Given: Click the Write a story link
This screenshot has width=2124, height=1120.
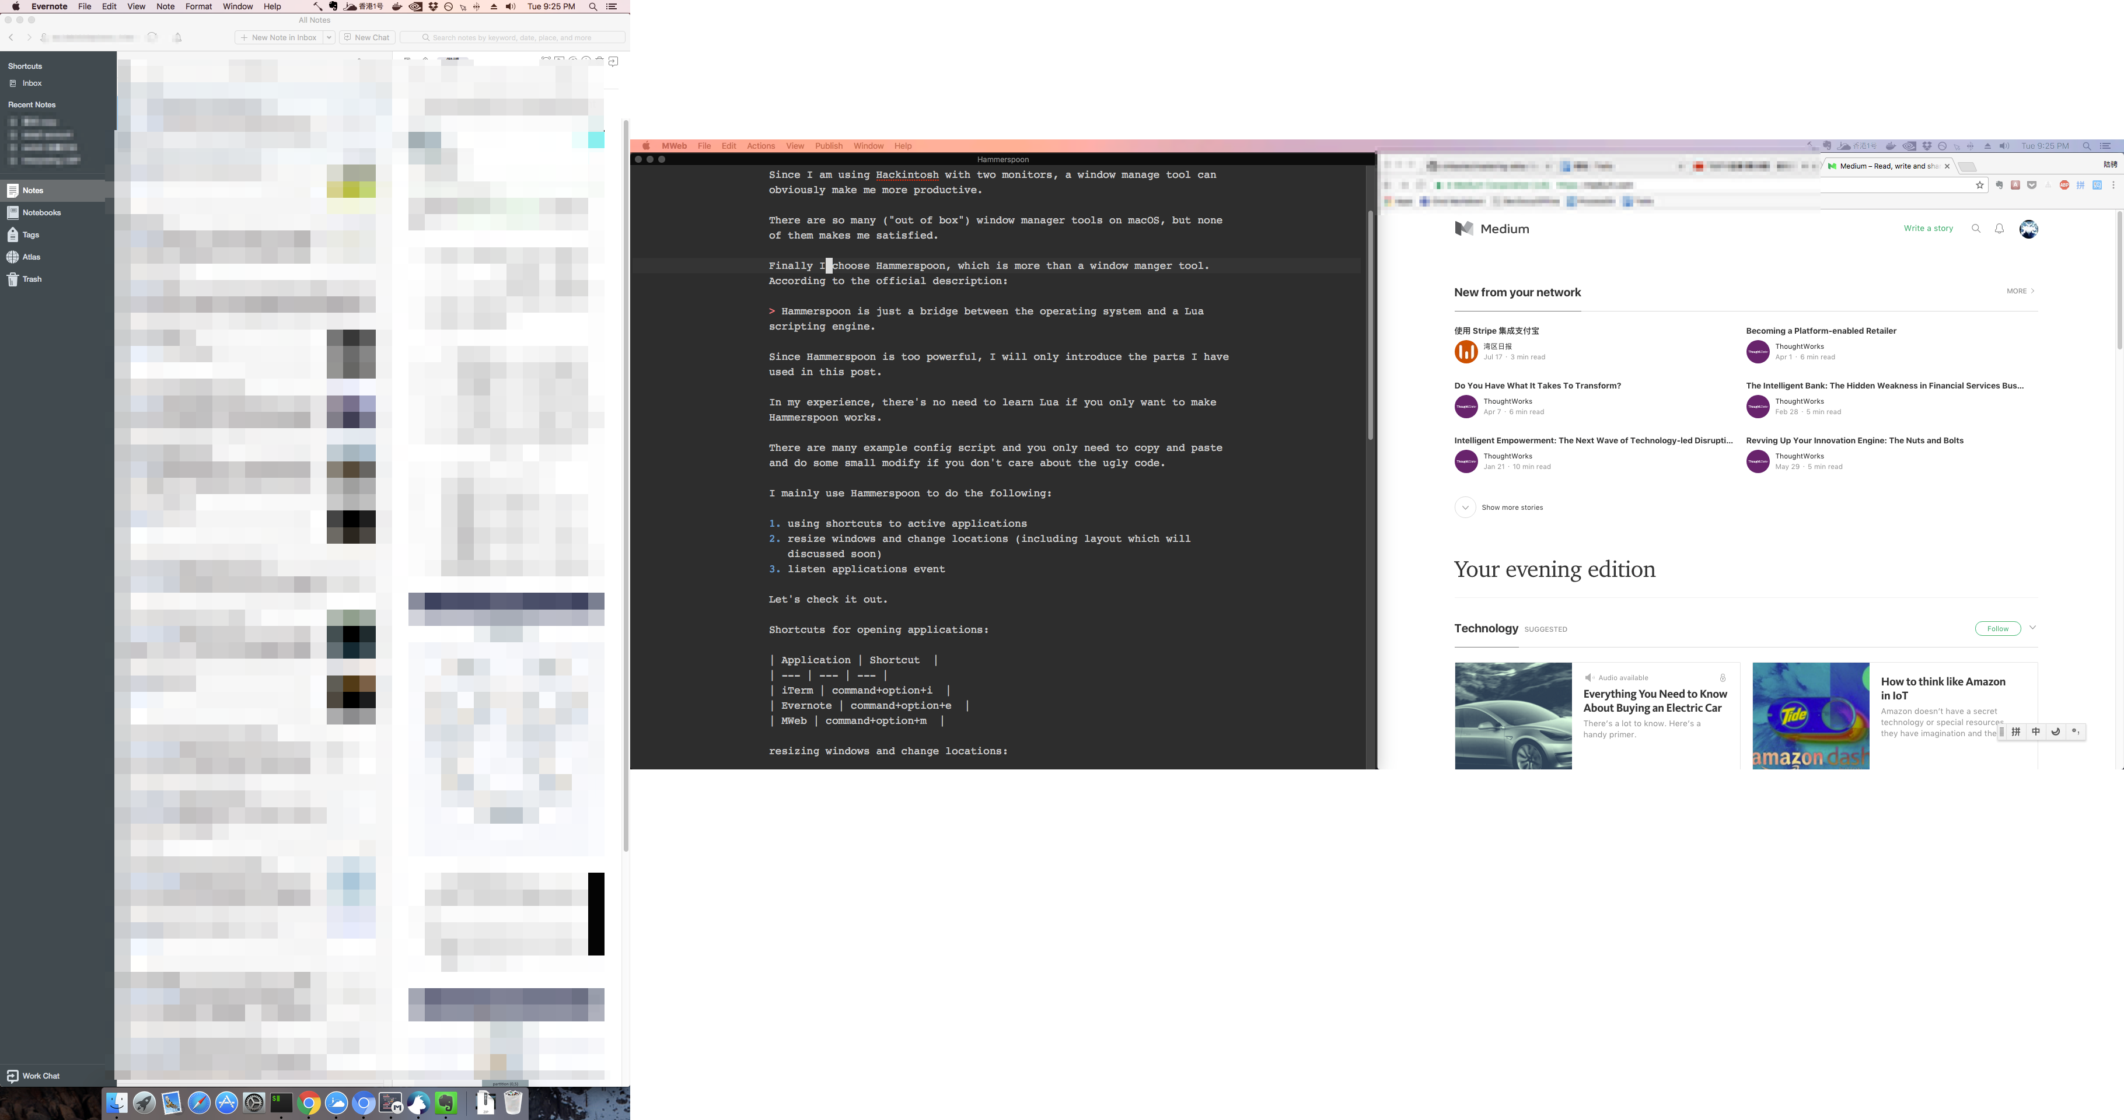Looking at the screenshot, I should click(x=1928, y=228).
